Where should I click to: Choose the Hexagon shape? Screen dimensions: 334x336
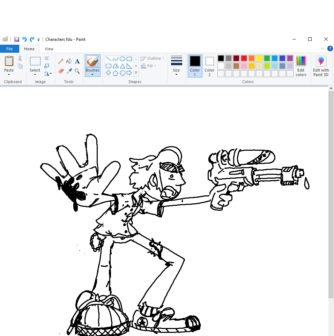point(123,73)
